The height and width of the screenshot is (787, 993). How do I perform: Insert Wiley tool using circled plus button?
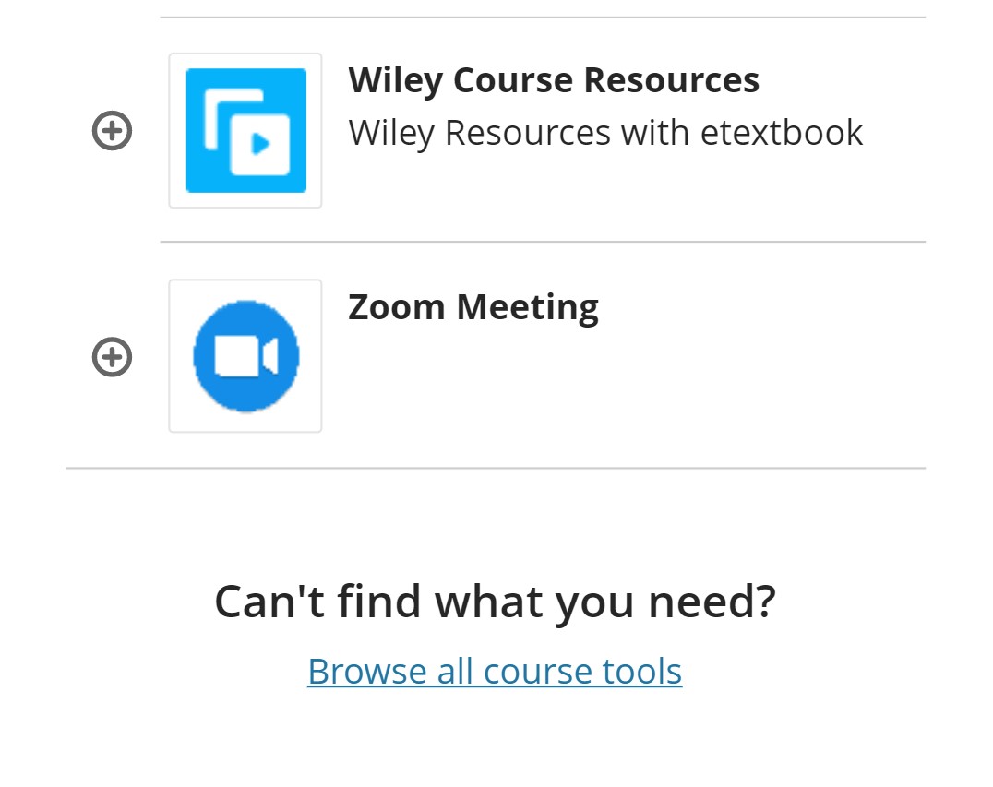tap(112, 131)
